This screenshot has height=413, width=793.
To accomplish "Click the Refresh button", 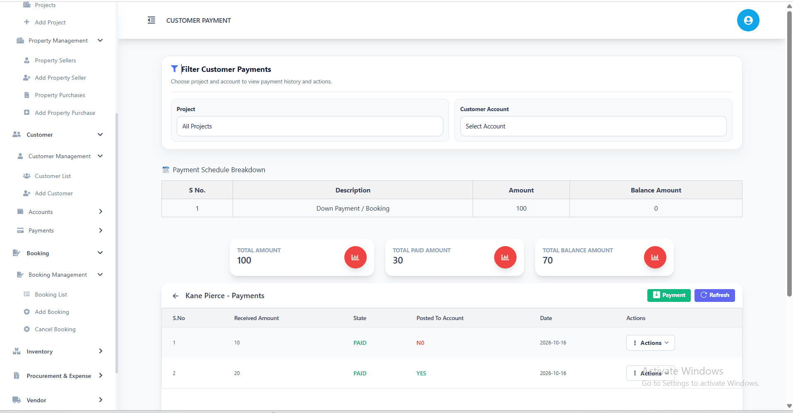I will 715,295.
